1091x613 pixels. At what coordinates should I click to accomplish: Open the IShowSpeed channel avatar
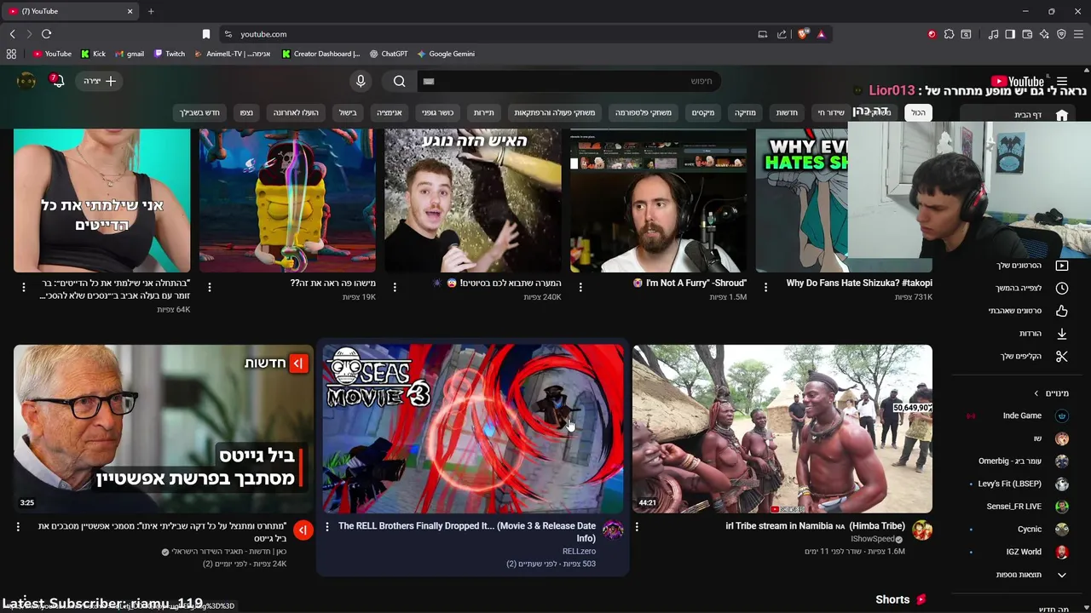pos(922,530)
